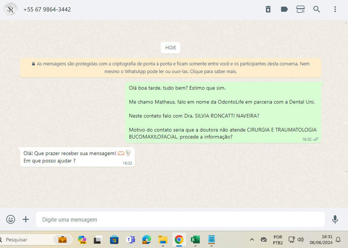Open the storefront catalog icon
The height and width of the screenshot is (248, 348).
pos(301,9)
